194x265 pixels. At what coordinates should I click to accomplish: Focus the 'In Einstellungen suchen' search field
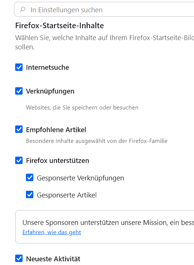tap(104, 10)
